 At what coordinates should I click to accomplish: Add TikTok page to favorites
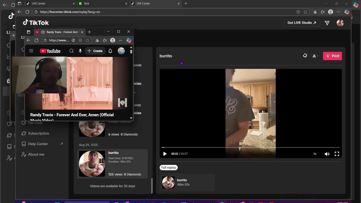point(305,12)
